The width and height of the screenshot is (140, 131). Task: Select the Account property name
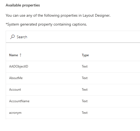click(x=15, y=90)
